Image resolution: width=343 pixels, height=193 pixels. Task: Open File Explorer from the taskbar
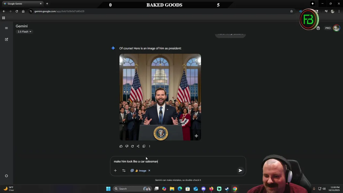coord(172,189)
